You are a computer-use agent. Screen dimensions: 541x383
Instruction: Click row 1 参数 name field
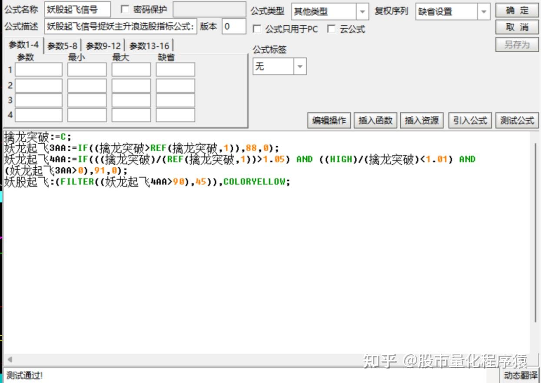pos(39,70)
